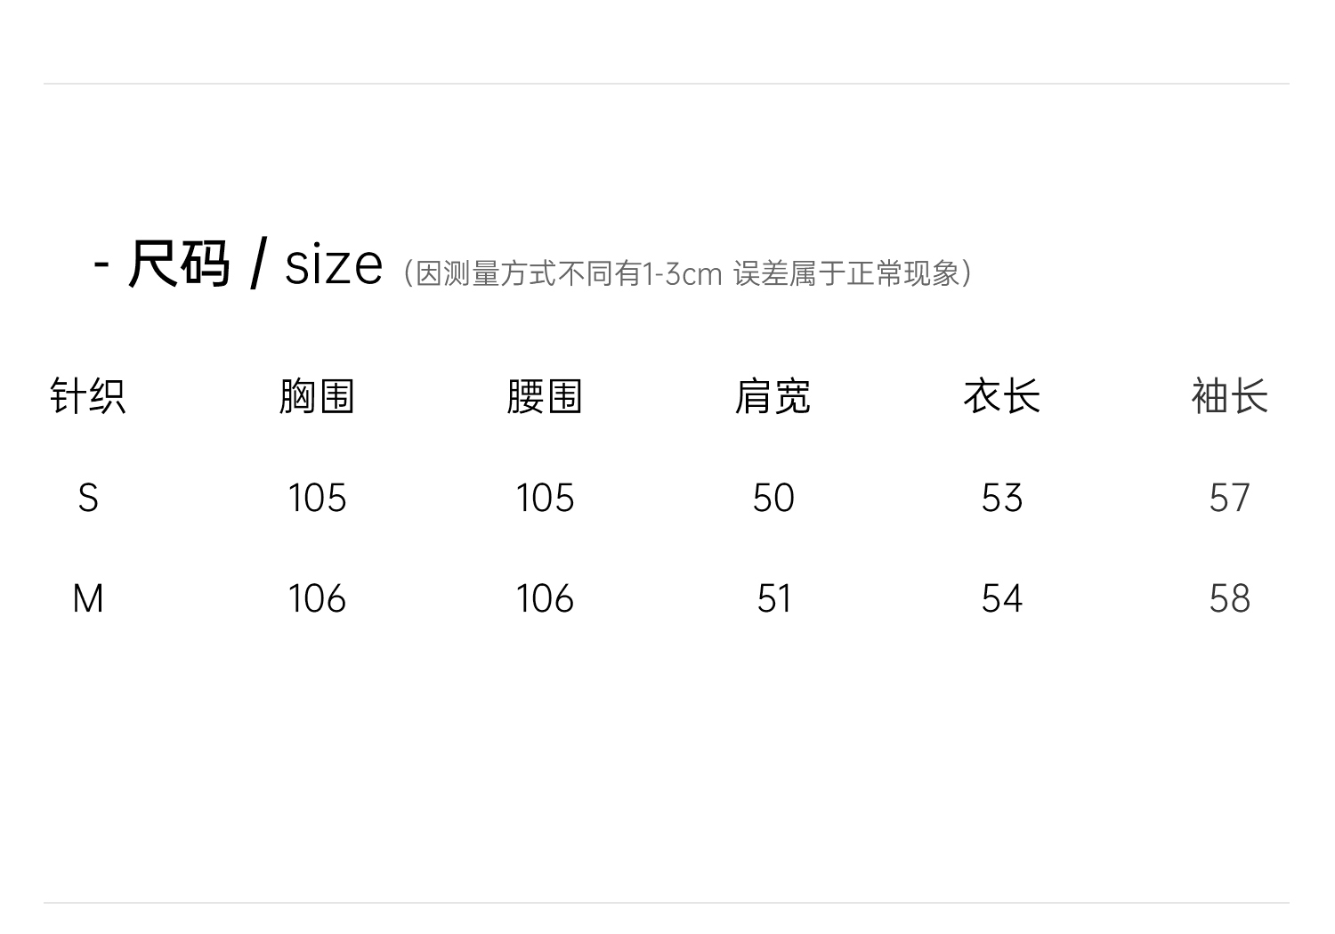This screenshot has width=1335, height=934.
Task: Click size M 袖长 value 58
Action: point(1229,598)
